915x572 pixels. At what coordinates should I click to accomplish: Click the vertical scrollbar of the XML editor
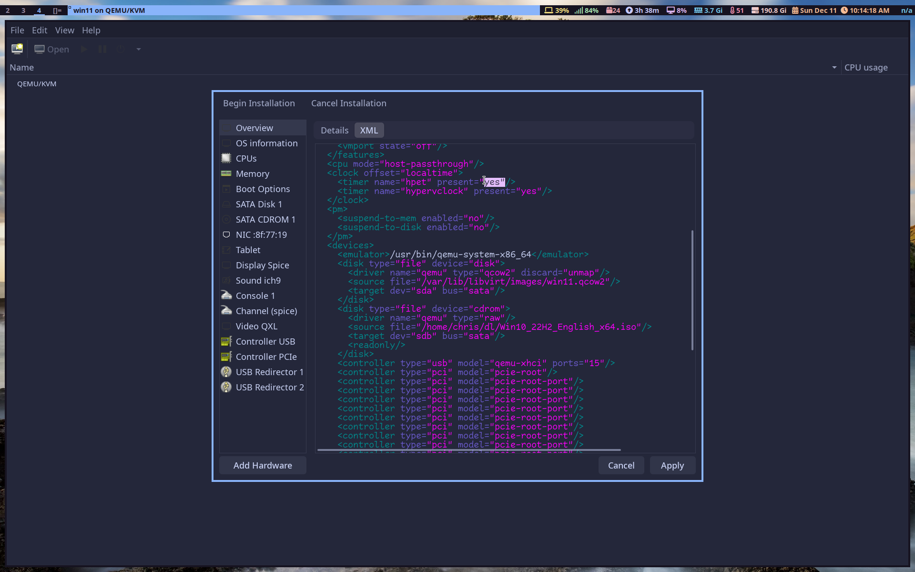point(692,290)
